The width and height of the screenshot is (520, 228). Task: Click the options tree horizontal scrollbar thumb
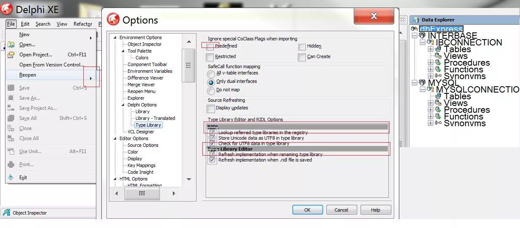(142, 194)
